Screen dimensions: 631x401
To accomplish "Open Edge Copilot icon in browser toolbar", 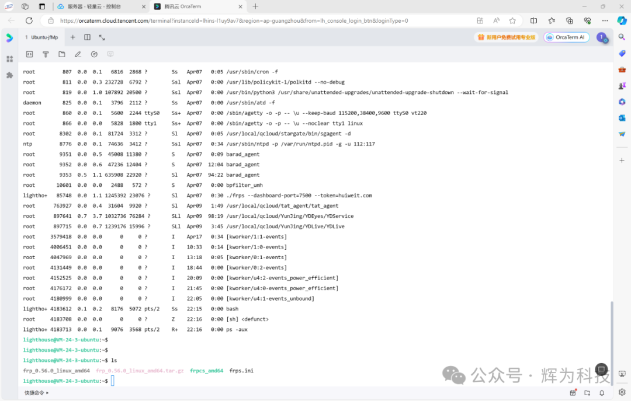I will click(621, 20).
